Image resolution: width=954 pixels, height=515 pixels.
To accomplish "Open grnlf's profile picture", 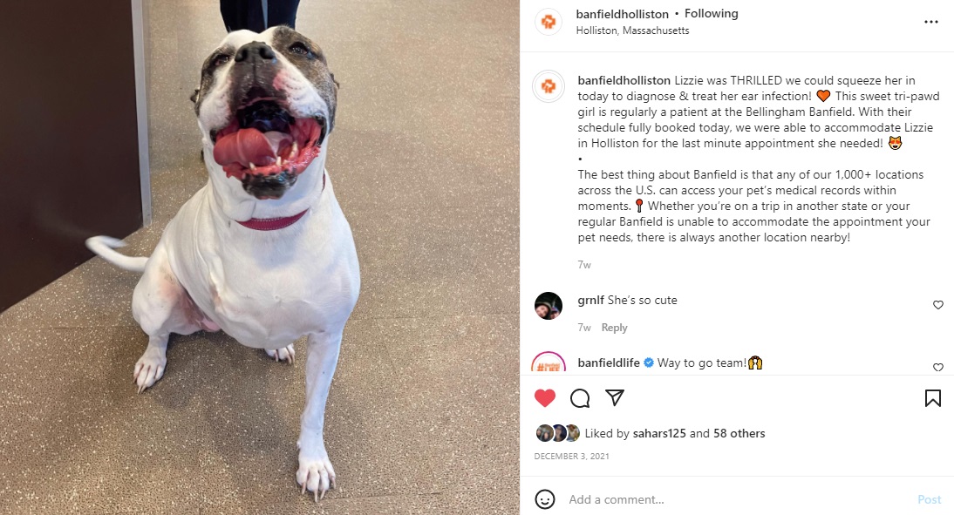I will click(549, 305).
